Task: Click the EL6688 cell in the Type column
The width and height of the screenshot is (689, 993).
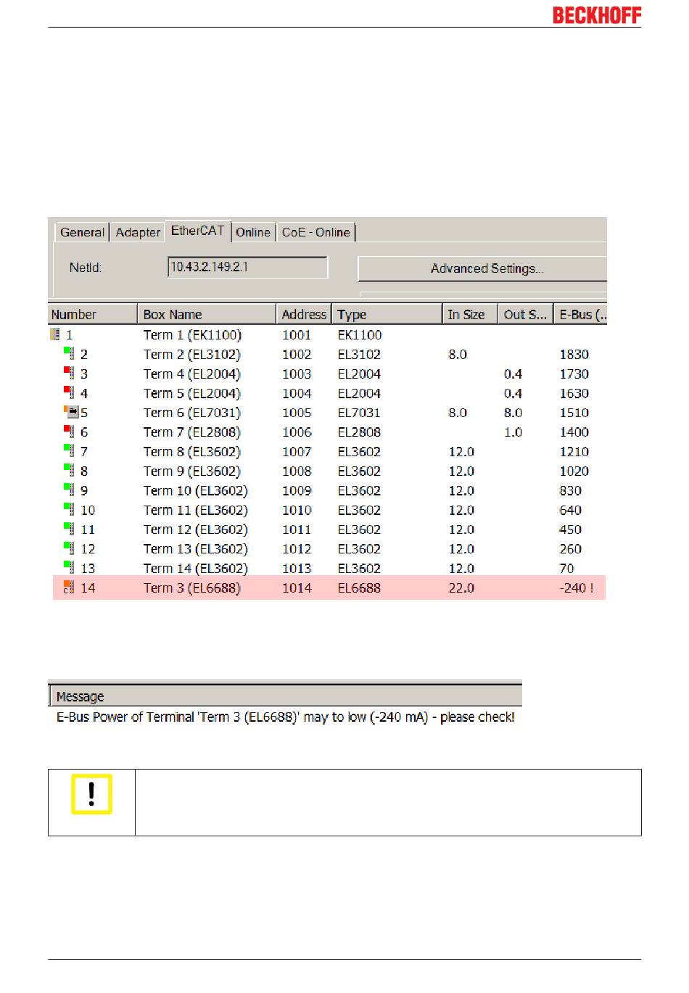Action: (x=359, y=588)
